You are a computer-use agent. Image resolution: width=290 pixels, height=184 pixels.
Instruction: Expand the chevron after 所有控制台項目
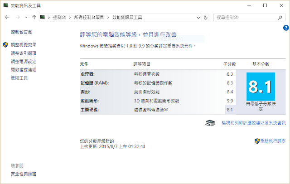click(x=108, y=18)
